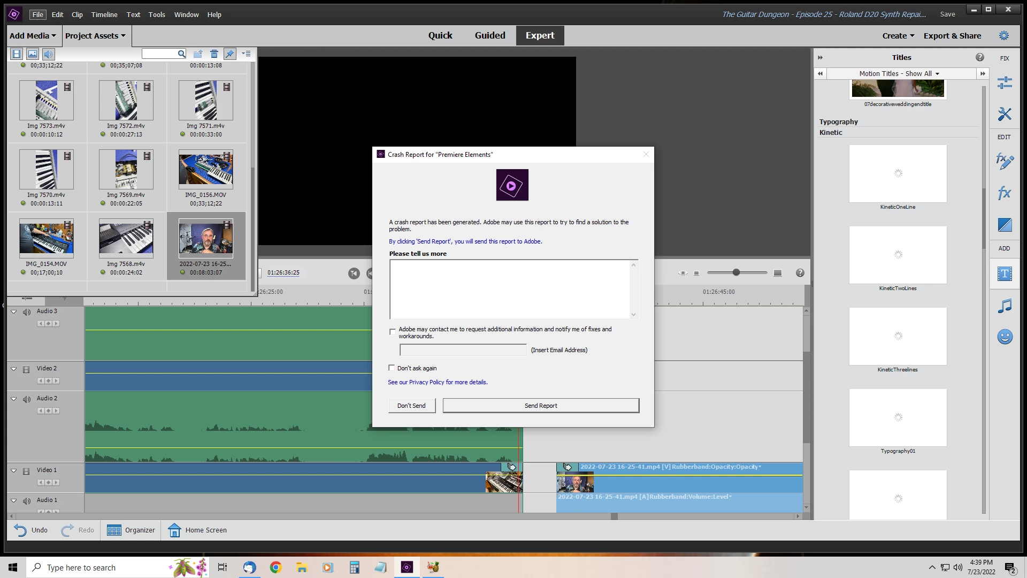Screen dimensions: 1027x578
Task: Click the settings gear icon
Action: [x=1003, y=36]
